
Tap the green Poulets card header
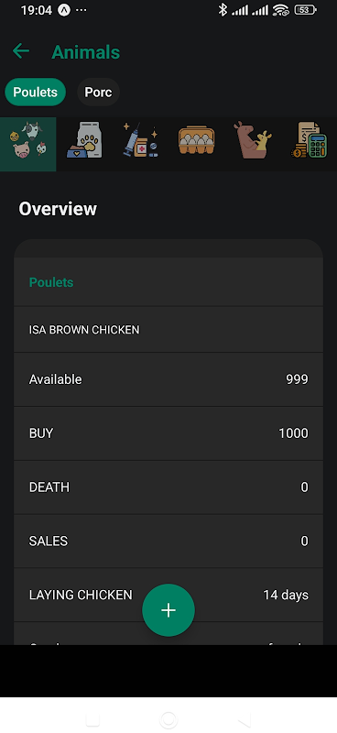(168, 282)
